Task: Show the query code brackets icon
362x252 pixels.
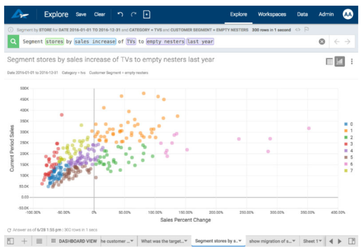Action: 297,30
